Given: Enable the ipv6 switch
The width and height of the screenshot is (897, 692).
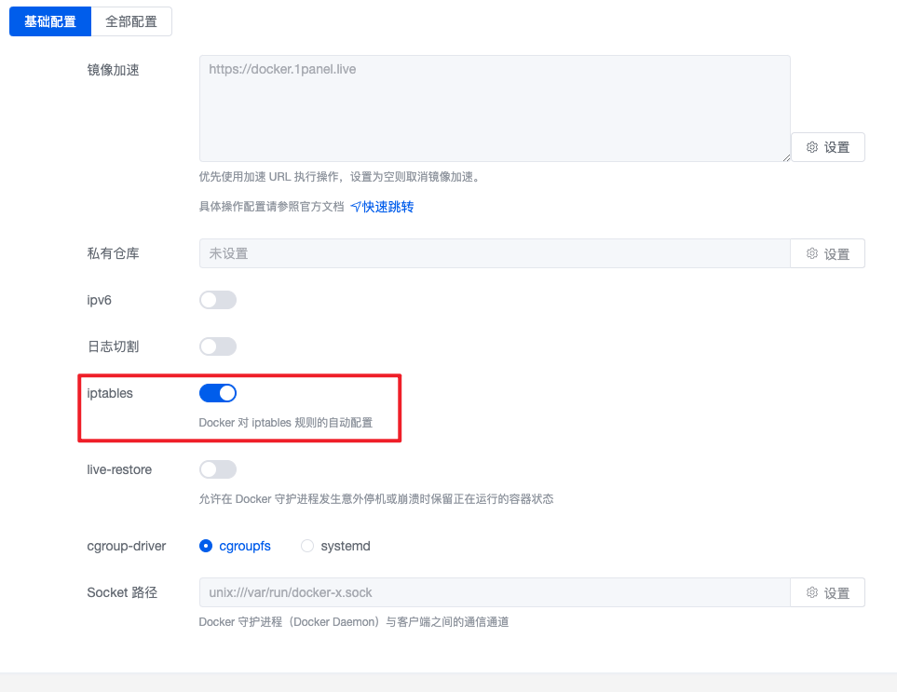Looking at the screenshot, I should pyautogui.click(x=217, y=300).
